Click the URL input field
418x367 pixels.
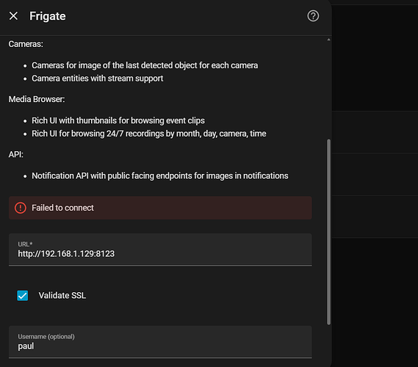pos(160,250)
